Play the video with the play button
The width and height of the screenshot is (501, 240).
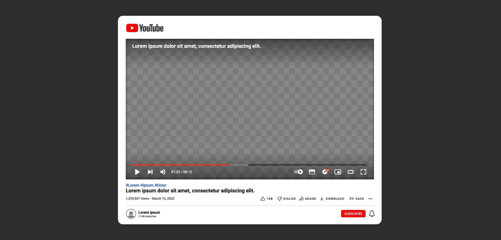[x=137, y=172]
